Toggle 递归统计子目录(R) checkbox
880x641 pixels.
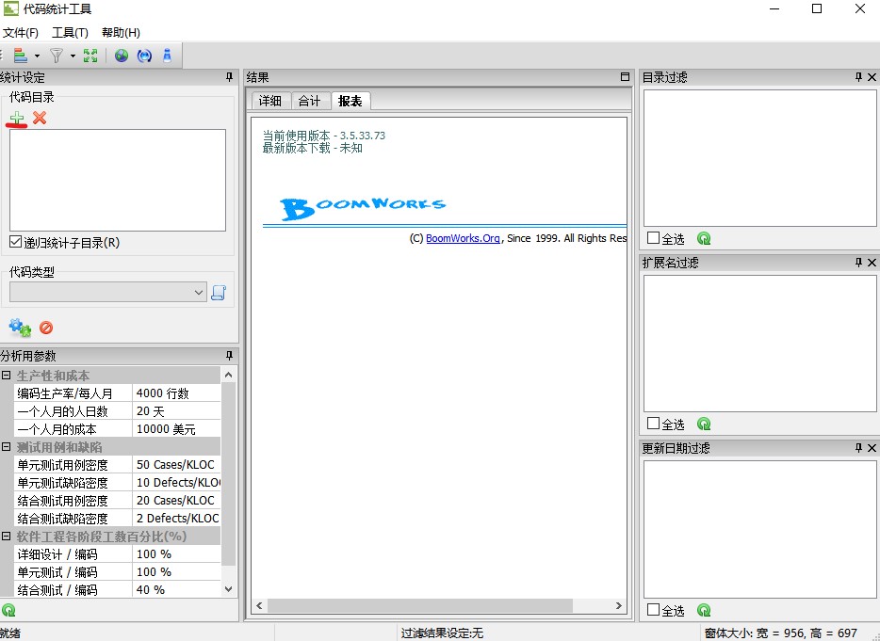(16, 242)
